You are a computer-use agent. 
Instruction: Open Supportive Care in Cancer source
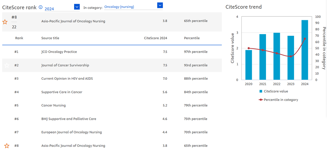(x=62, y=92)
